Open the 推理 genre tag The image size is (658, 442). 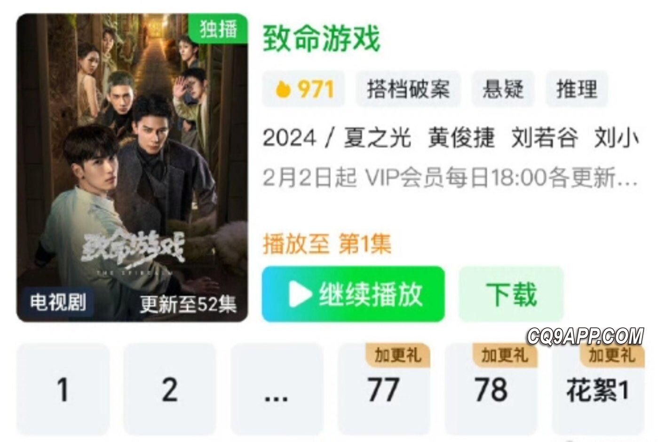coord(577,89)
